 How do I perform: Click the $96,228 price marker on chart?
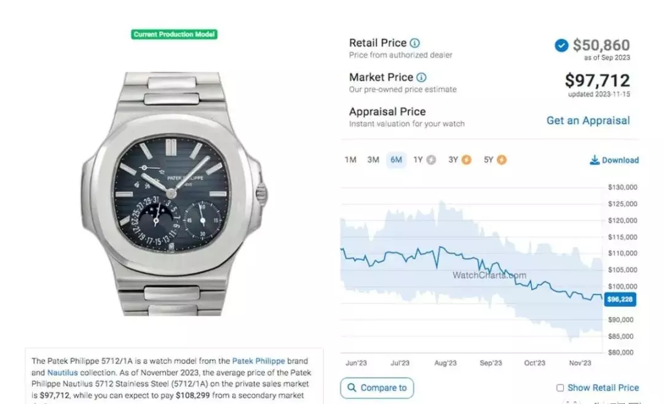(x=620, y=299)
